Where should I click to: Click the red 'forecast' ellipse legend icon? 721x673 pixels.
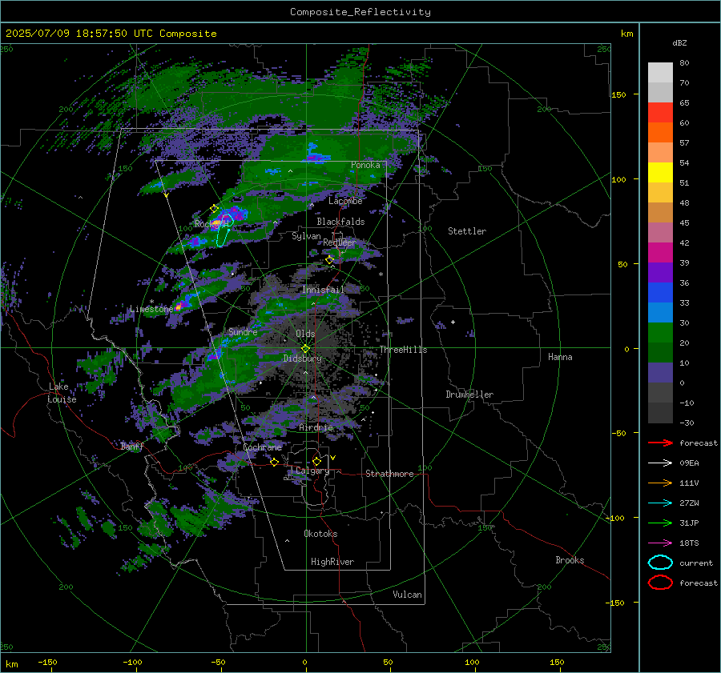pos(660,583)
